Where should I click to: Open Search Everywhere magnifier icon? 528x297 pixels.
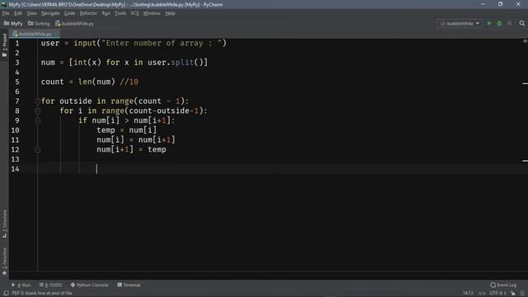(522, 23)
